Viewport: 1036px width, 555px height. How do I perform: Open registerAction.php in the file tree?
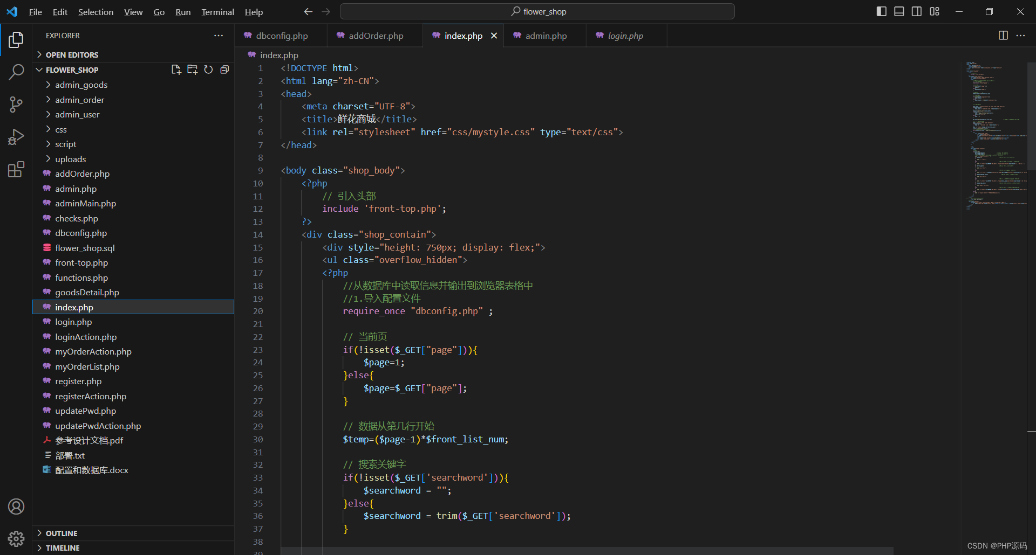[133, 396]
